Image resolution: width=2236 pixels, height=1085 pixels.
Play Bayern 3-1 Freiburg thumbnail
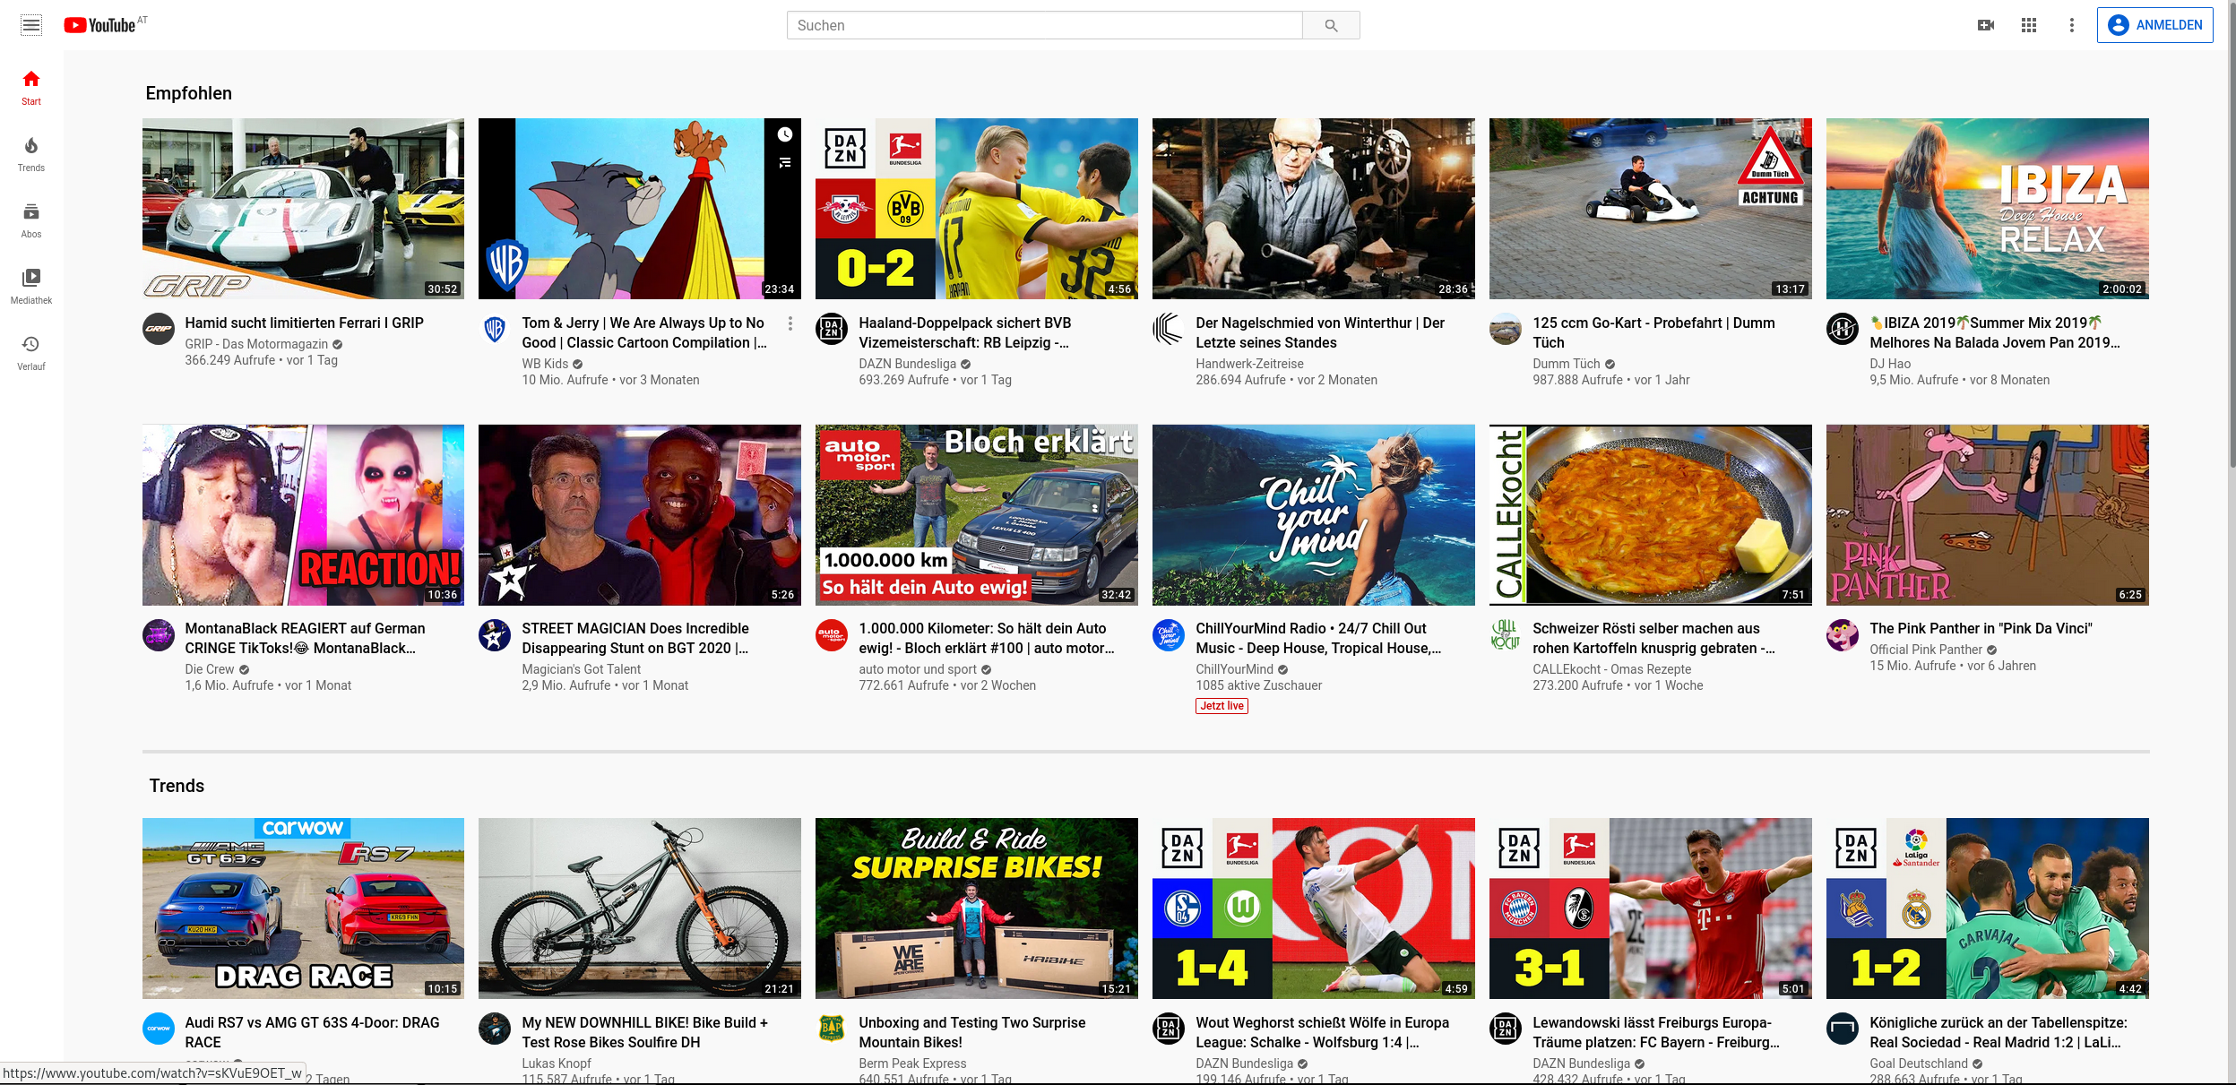click(x=1651, y=908)
